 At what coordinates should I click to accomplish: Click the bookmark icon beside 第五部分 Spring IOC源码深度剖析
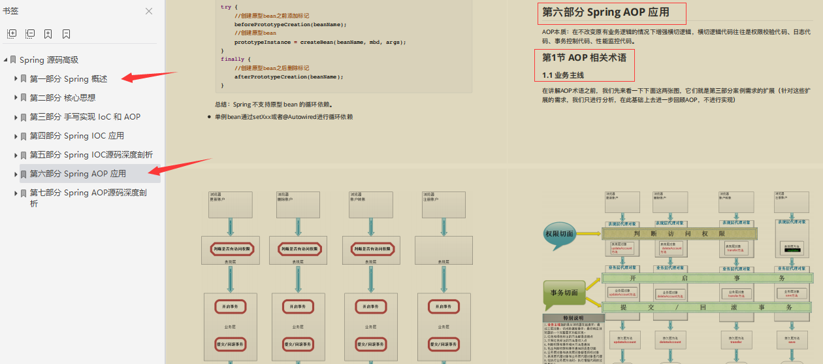24,154
